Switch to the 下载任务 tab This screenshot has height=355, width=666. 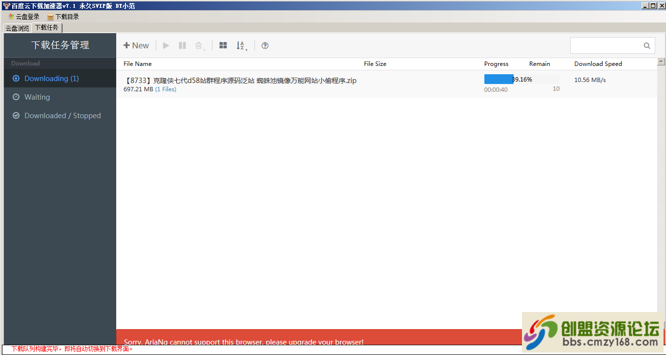coord(46,28)
